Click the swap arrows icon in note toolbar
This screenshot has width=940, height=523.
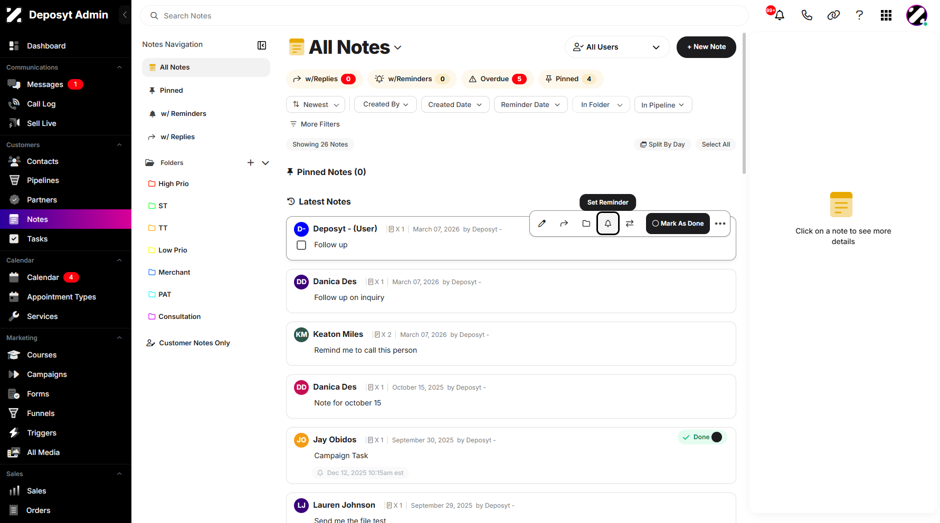630,224
